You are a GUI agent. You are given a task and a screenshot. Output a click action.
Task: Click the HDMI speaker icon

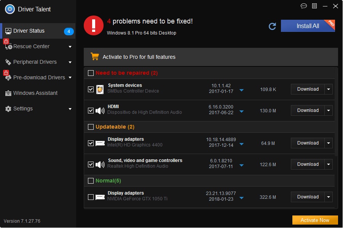pos(100,111)
